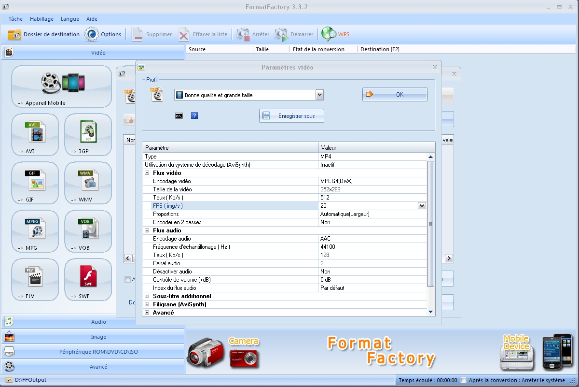The width and height of the screenshot is (579, 387).
Task: Click the Taille column header
Action: (x=271, y=49)
